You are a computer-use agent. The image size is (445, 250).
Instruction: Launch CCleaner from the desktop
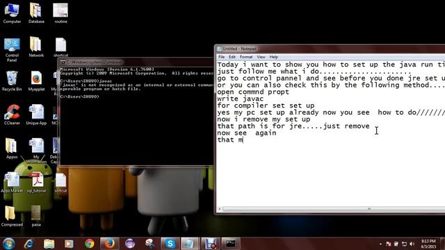(12, 115)
